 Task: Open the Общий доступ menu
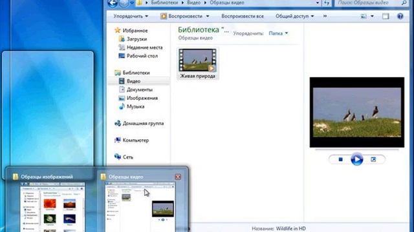click(x=295, y=16)
